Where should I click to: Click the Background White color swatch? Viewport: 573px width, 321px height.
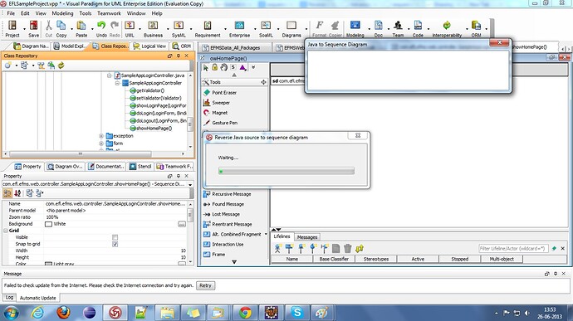(48, 224)
